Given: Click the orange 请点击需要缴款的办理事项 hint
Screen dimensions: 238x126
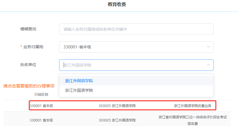Looking at the screenshot, I should (29, 86).
